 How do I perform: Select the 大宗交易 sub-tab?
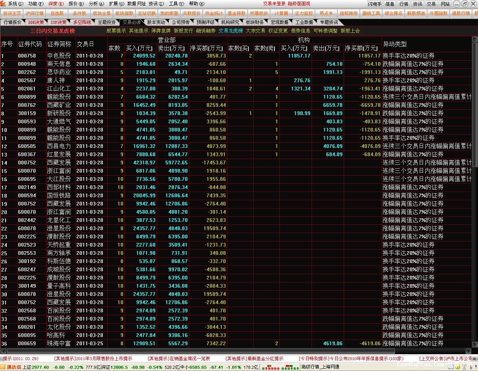click(255, 31)
